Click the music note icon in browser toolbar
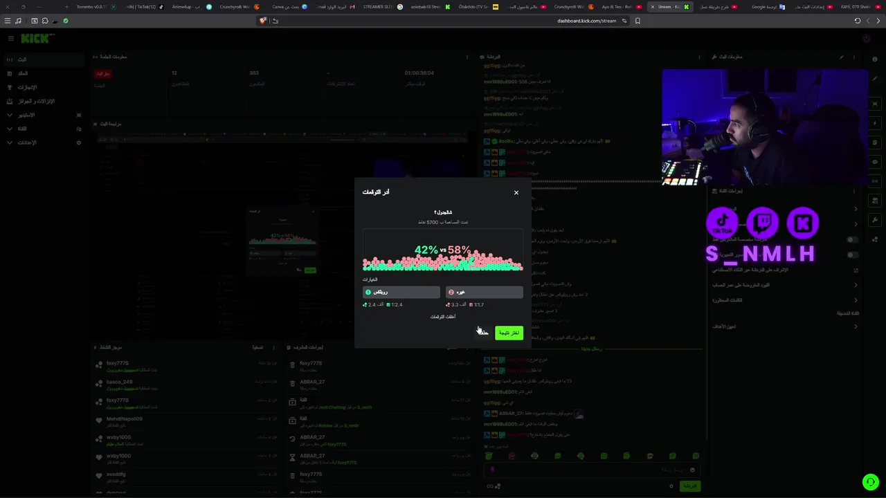Image resolution: width=886 pixels, height=498 pixels. tap(18, 21)
